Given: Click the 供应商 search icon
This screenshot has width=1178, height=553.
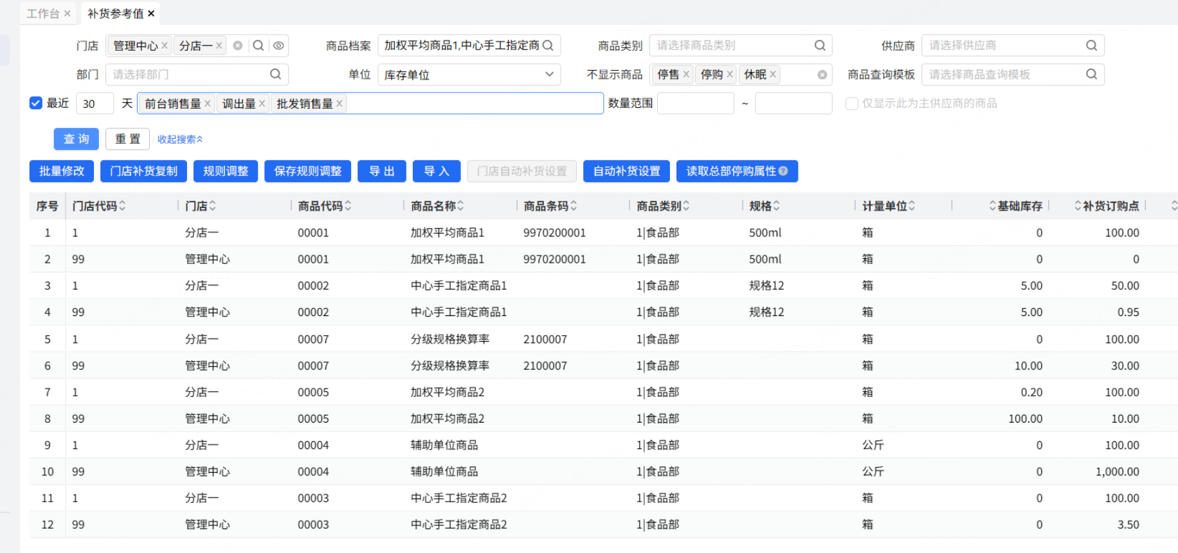Looking at the screenshot, I should (1091, 45).
